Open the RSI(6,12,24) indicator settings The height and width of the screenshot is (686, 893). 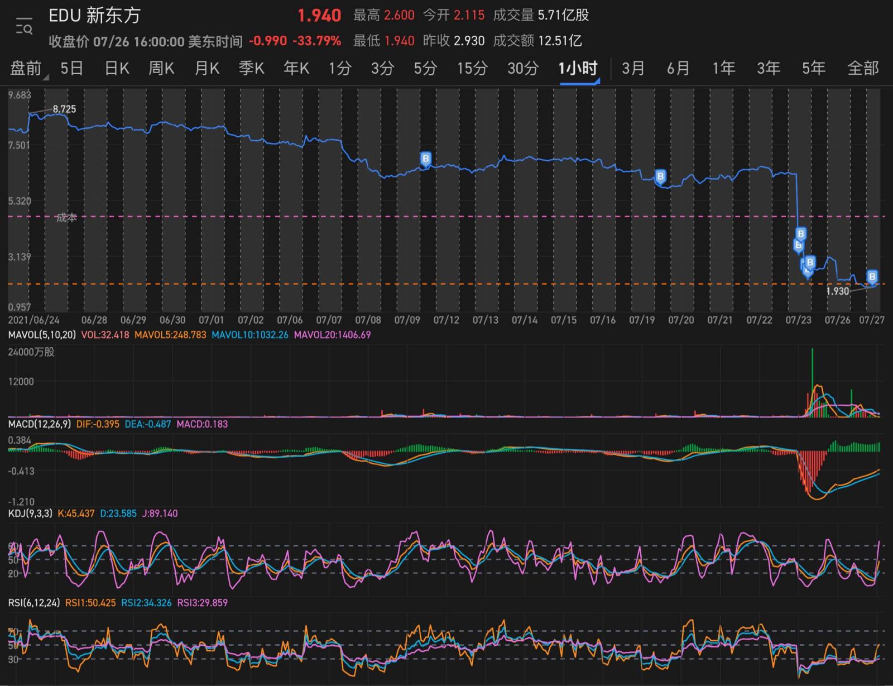(34, 603)
